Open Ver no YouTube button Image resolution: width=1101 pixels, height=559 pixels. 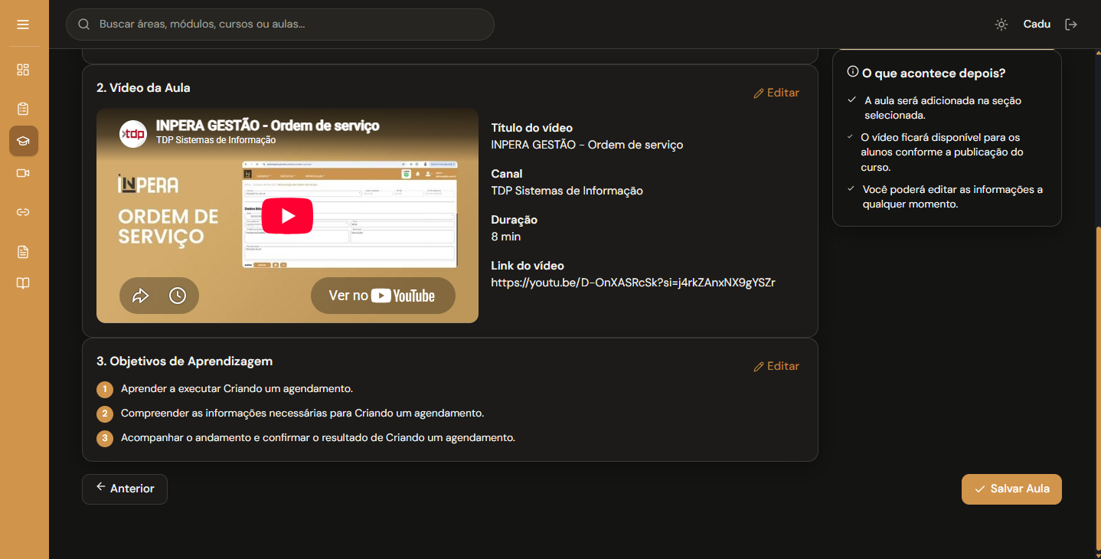[383, 296]
